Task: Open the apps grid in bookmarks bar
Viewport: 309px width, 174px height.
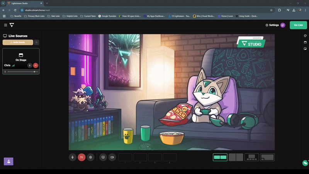Action: click(4, 16)
